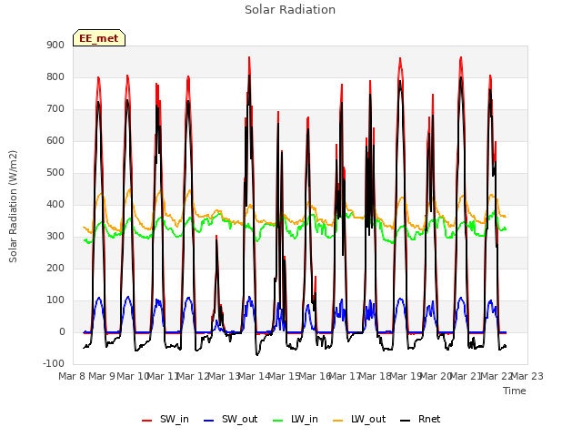This screenshot has width=582, height=437.
Task: Click the orange LW_out legend swatch
Action: coord(338,421)
